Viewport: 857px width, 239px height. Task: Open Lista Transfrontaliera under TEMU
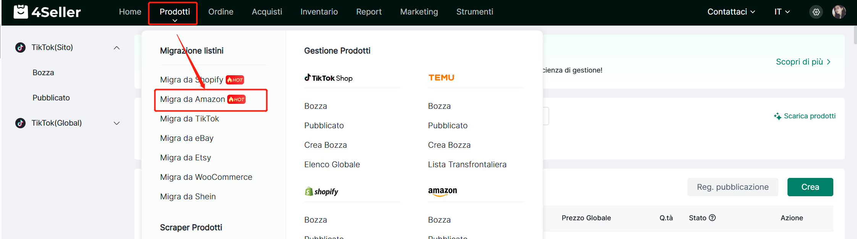(467, 165)
